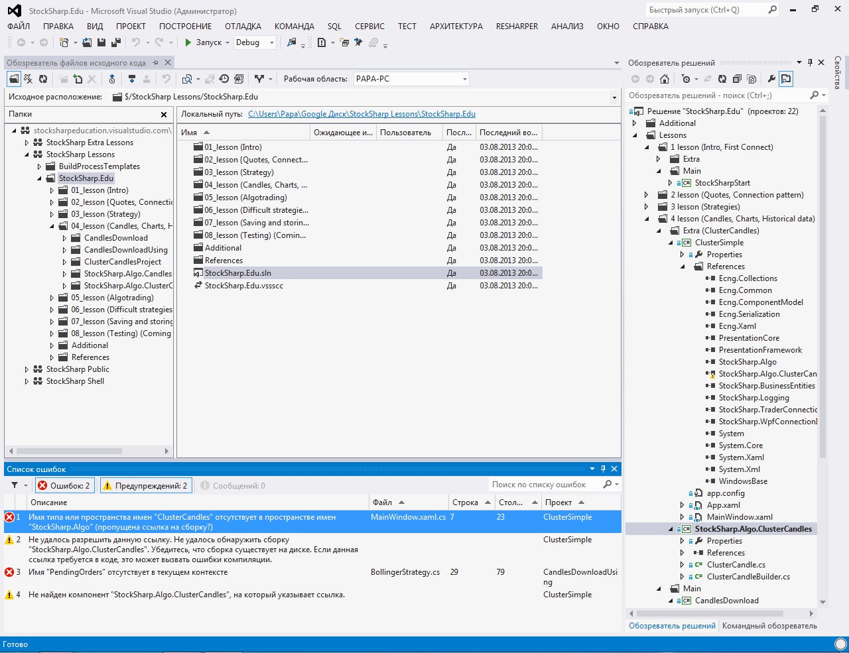Expand the StockSharp Public node
Screen dimensions: 849x653
(27, 369)
